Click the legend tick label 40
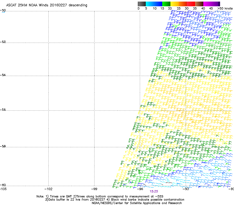Image resolution: width=234 pixels, height=205 pixels. coord(203,9)
